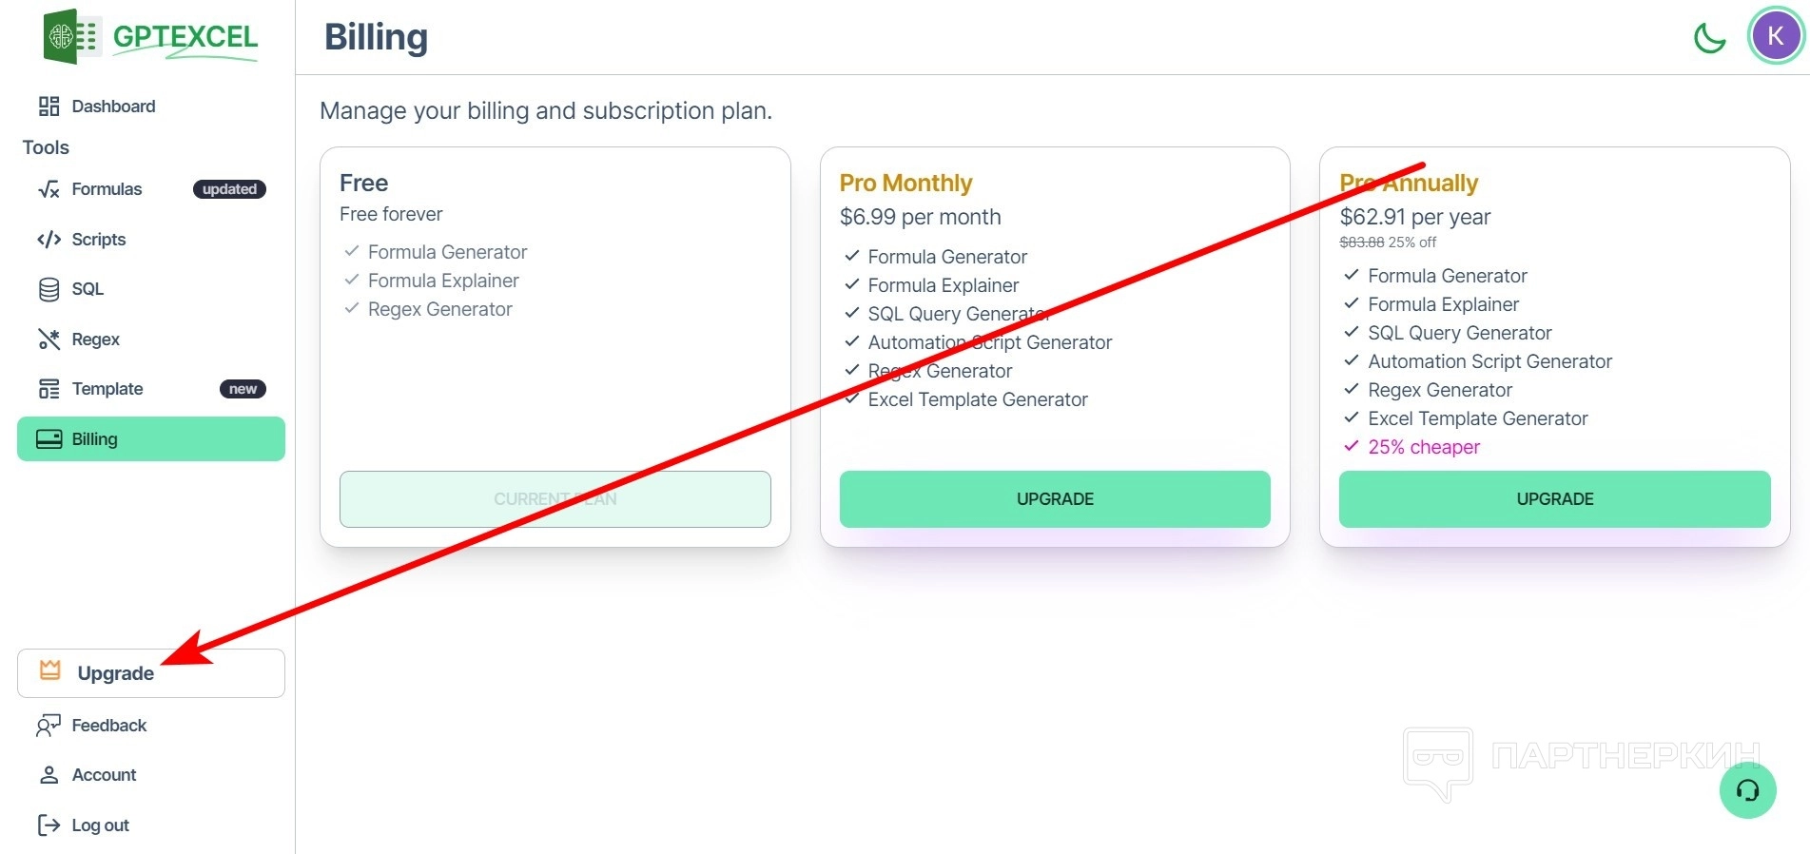The width and height of the screenshot is (1810, 854).
Task: Open the user avatar menu
Action: 1775,37
